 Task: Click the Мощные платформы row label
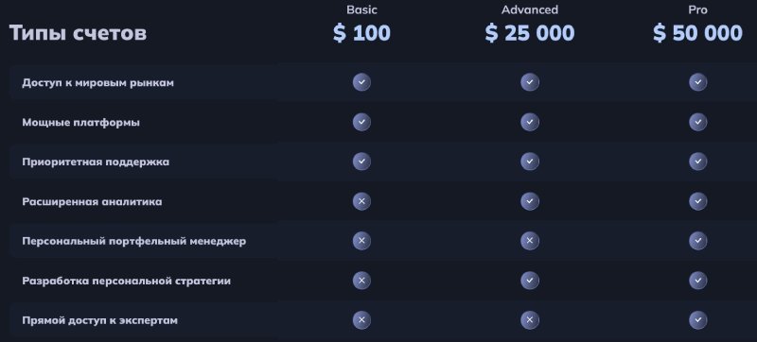pyautogui.click(x=81, y=123)
